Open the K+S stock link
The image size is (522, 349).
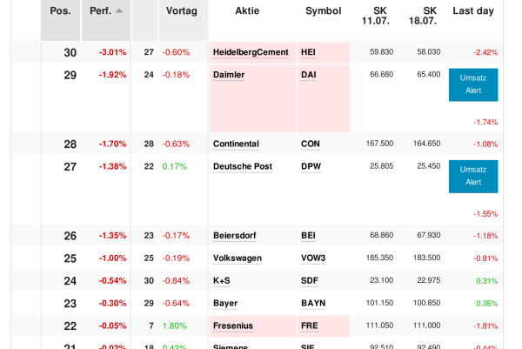point(221,280)
